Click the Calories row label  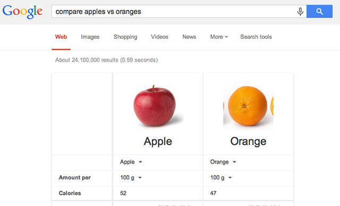[x=70, y=193]
